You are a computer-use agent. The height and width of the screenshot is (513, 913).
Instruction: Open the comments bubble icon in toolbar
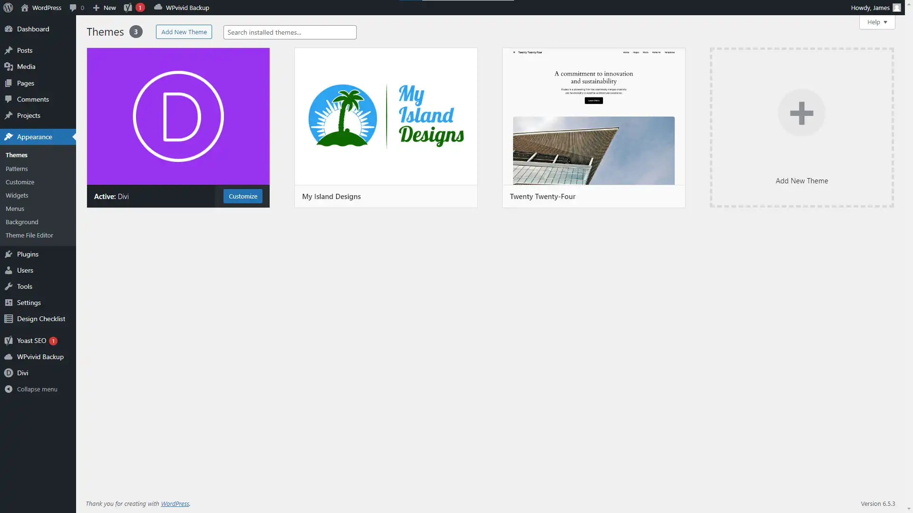pos(73,8)
